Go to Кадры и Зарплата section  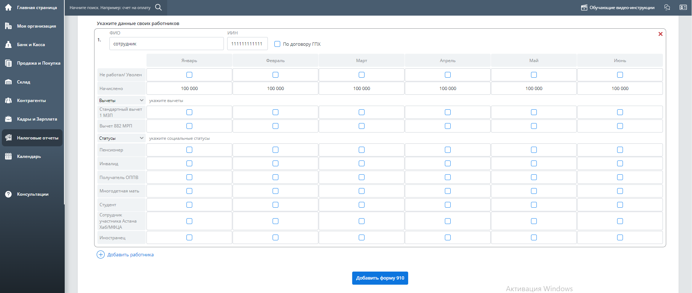tap(37, 119)
